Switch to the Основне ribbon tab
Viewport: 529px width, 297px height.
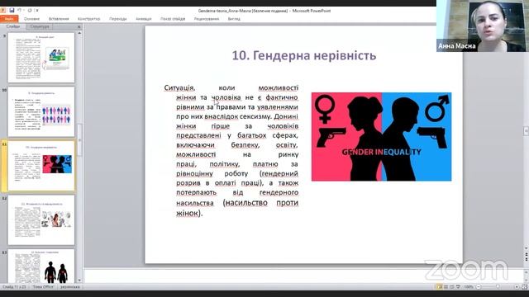(31, 19)
